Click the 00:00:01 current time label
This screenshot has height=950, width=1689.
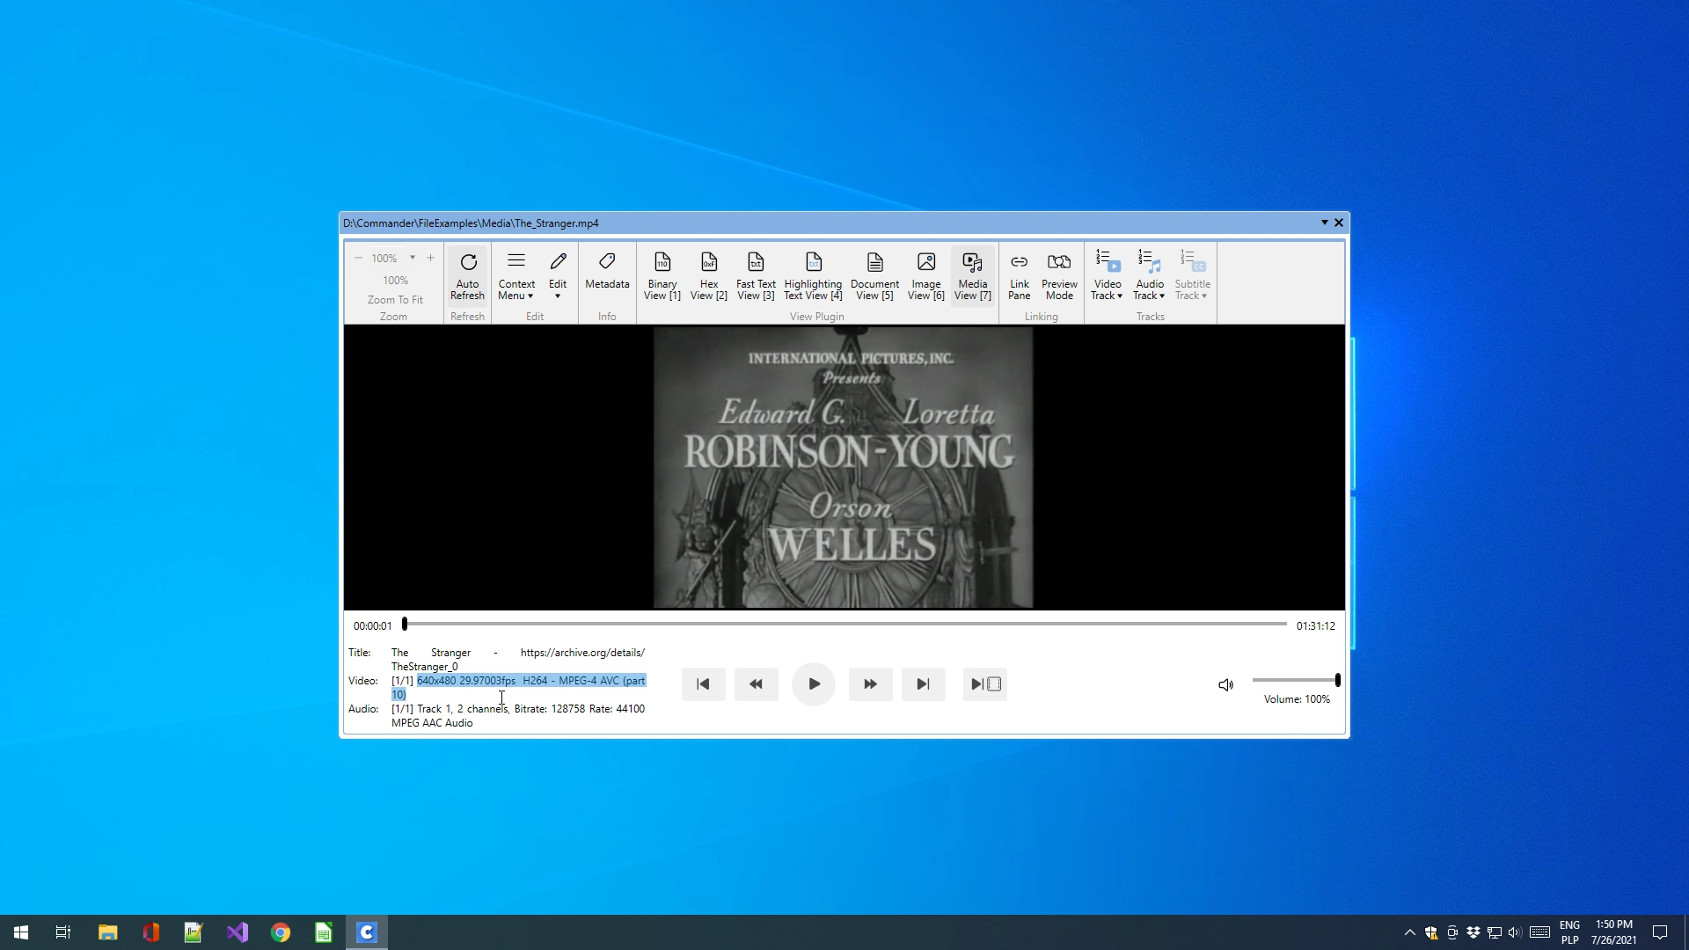pos(373,626)
